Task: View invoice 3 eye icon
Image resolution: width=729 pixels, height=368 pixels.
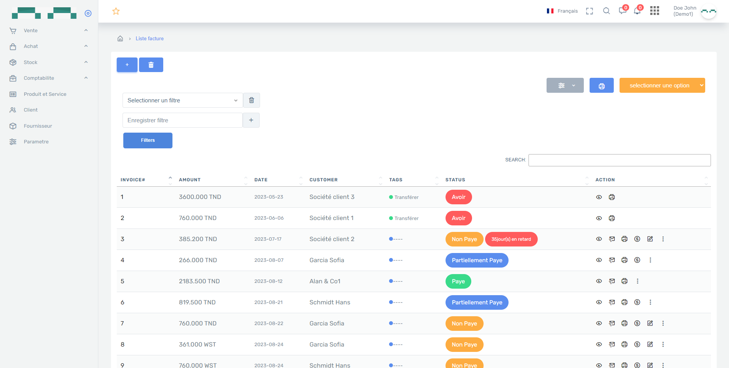Action: [599, 239]
